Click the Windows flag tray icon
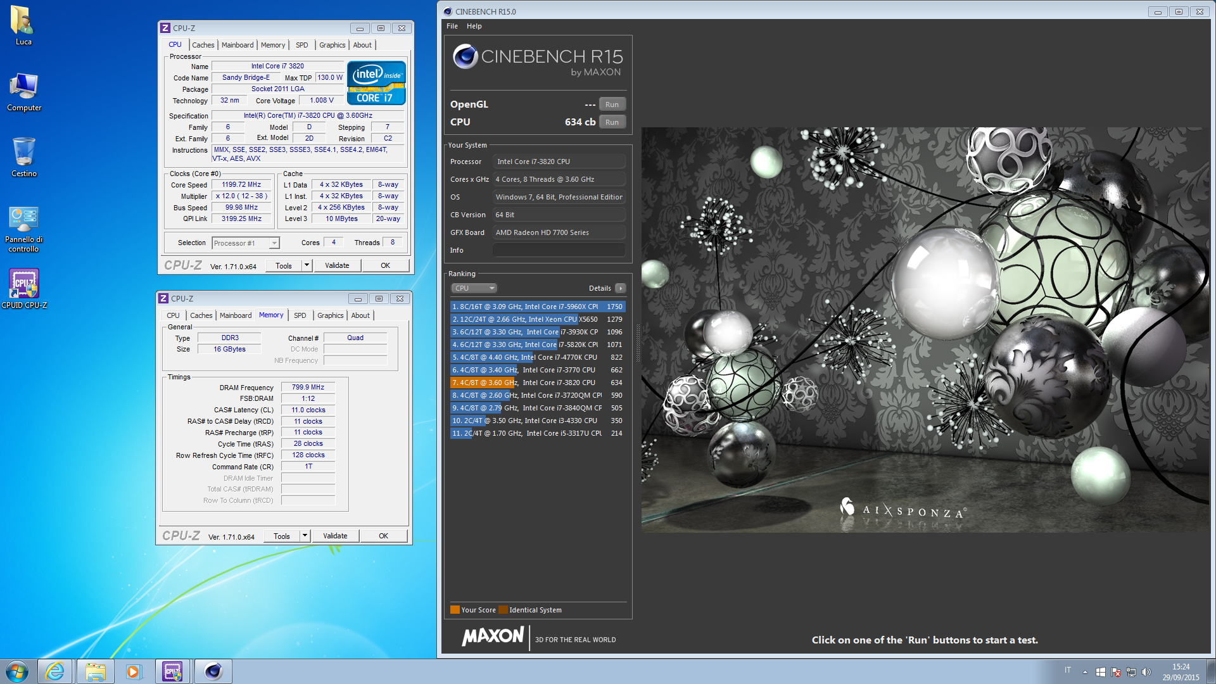 (1101, 672)
